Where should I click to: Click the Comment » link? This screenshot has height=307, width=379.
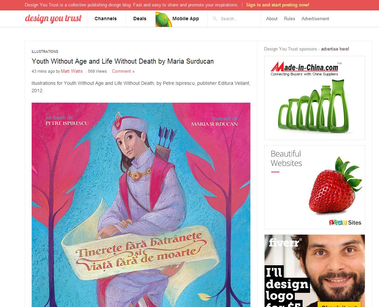123,71
